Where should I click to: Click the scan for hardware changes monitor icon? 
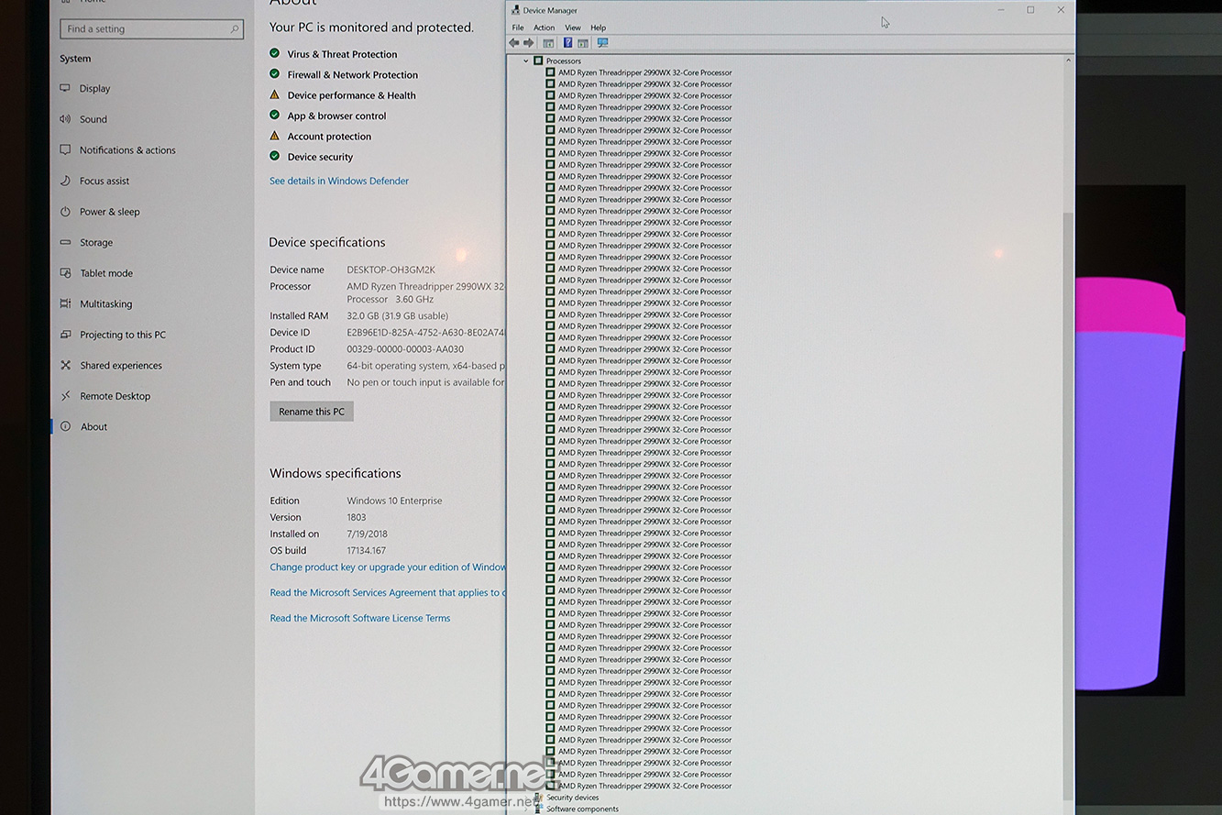(x=602, y=43)
